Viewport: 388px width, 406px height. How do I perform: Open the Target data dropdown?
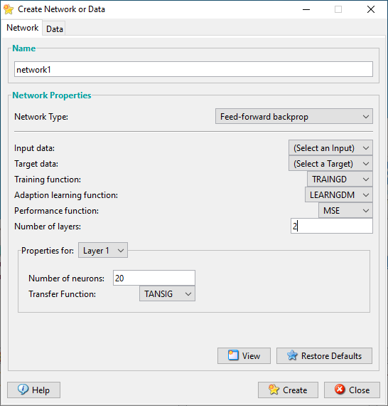[330, 164]
